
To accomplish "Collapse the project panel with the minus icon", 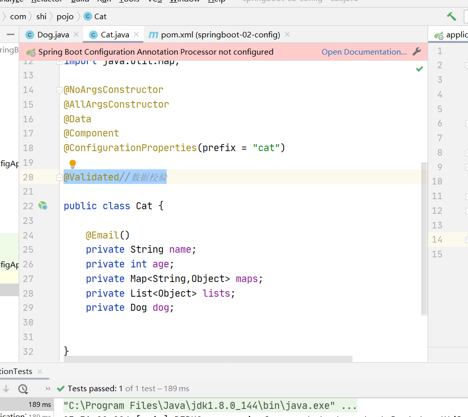I will [11, 35].
